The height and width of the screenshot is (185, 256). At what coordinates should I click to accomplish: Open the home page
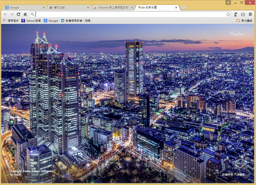click(25, 14)
